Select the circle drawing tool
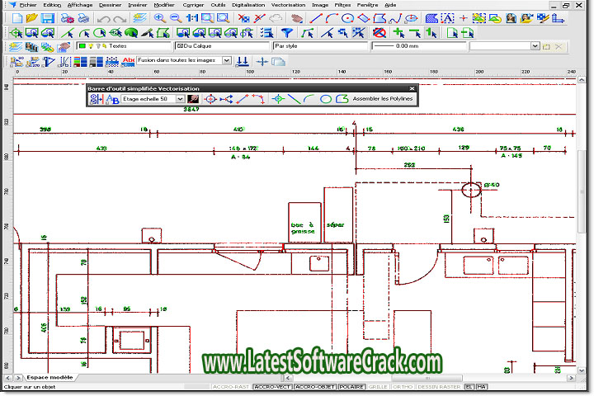 tap(347, 18)
